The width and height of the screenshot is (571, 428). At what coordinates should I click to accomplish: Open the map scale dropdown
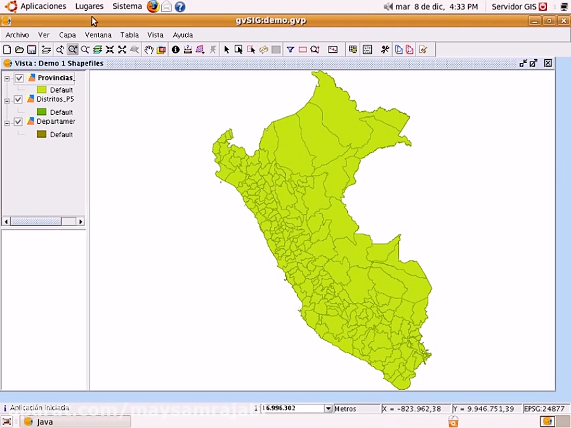(328, 408)
